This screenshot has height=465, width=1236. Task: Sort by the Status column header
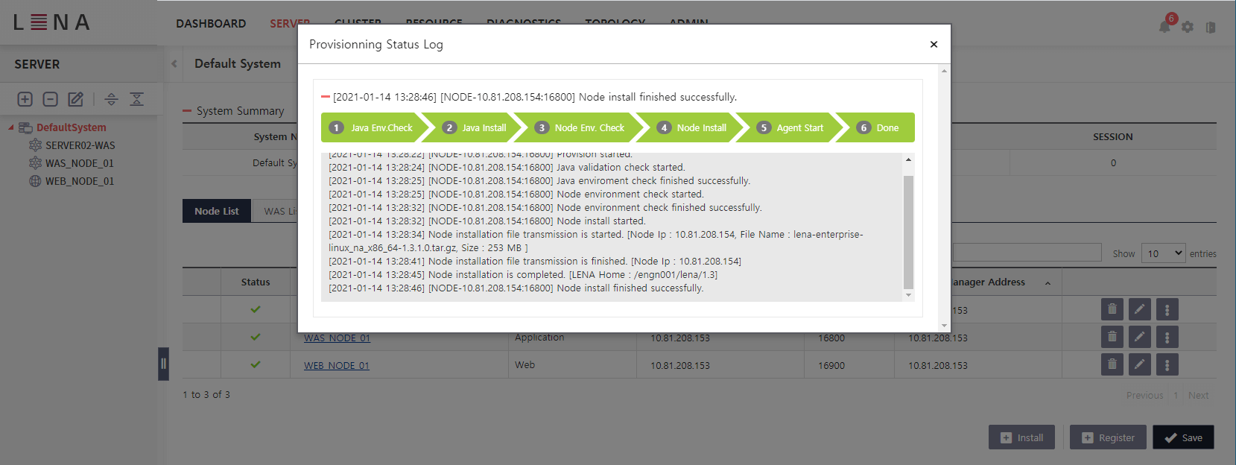256,282
